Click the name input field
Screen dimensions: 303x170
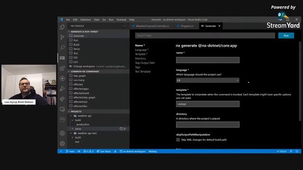point(208,60)
